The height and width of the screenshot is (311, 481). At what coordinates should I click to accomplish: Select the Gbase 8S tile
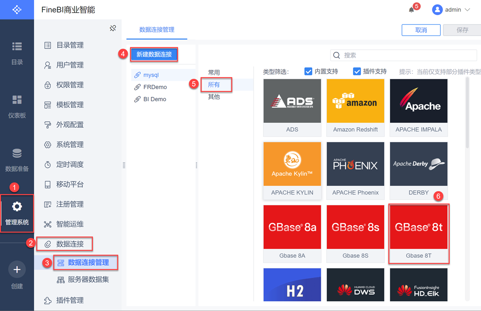click(355, 234)
